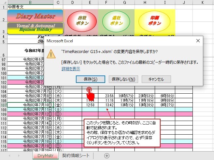The width and height of the screenshot is (214, 160).
Task: Click cell 23時53分 in row 105
Action: [x=145, y=96]
